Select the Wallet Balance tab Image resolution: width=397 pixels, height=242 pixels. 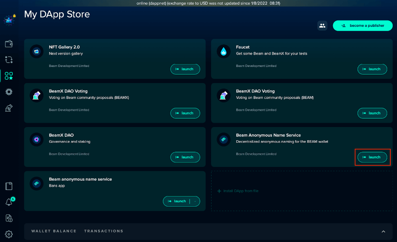click(x=54, y=231)
